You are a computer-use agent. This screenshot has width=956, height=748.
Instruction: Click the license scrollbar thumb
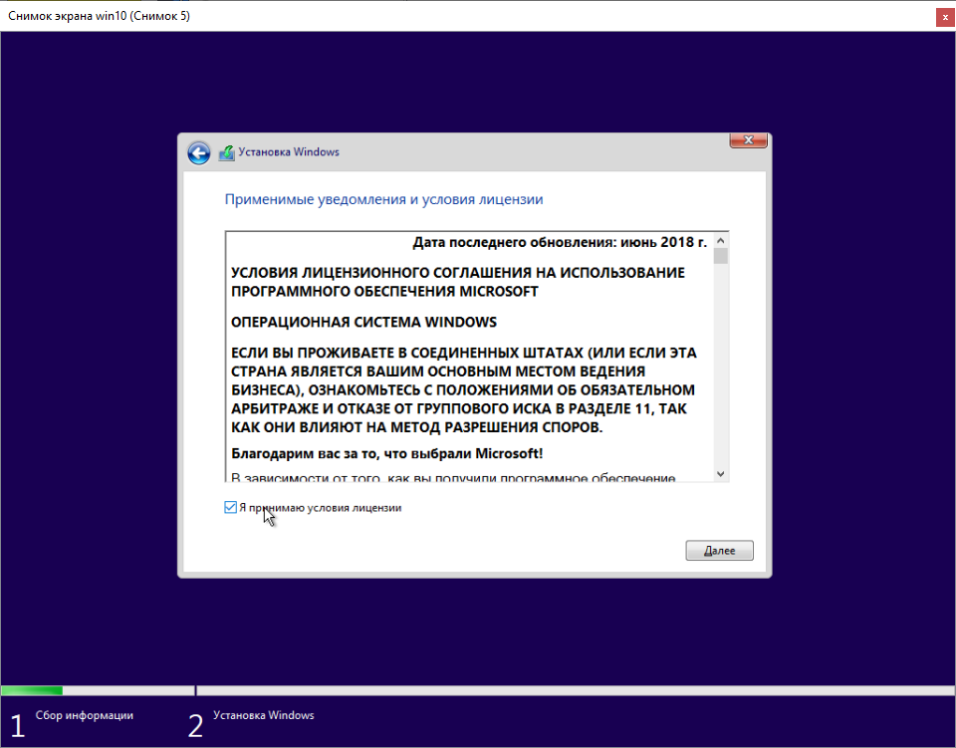721,256
